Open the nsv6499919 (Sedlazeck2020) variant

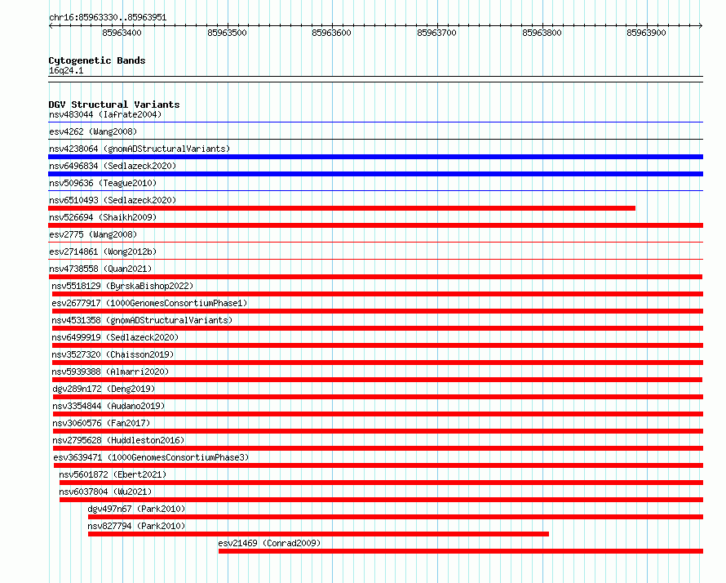click(x=115, y=337)
